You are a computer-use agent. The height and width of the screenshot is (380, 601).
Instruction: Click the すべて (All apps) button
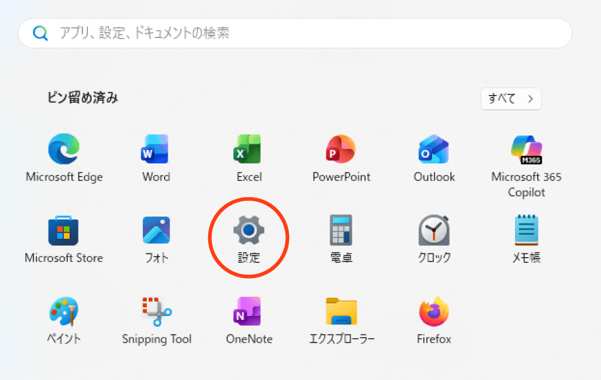[511, 99]
